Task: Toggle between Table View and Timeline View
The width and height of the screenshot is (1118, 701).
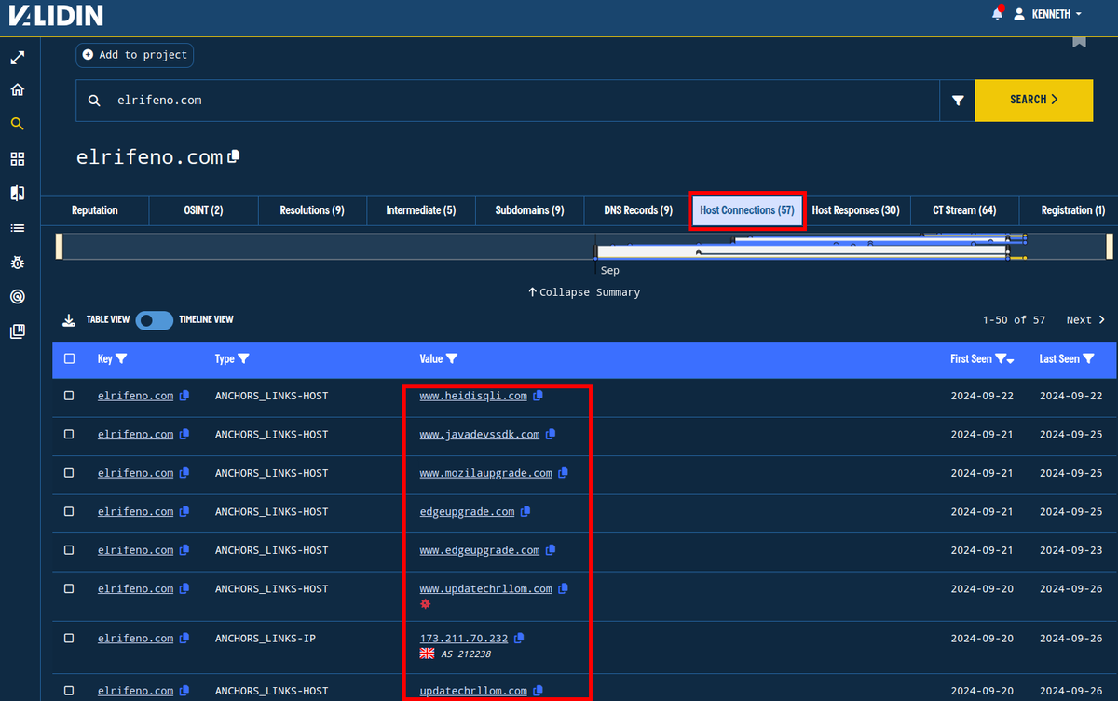Action: 155,320
